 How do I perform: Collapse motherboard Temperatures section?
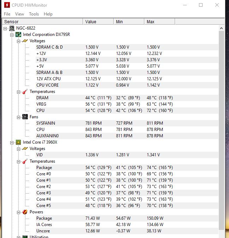(18, 92)
